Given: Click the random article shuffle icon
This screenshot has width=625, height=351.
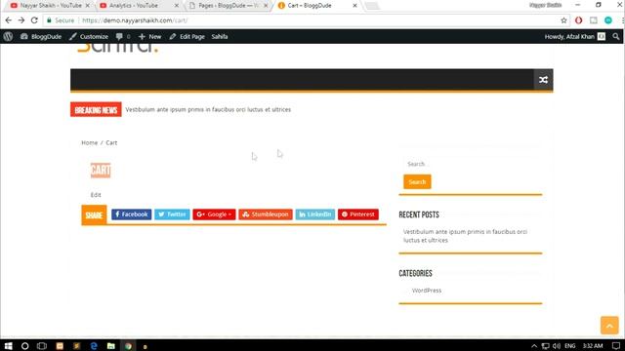Looking at the screenshot, I should point(543,80).
